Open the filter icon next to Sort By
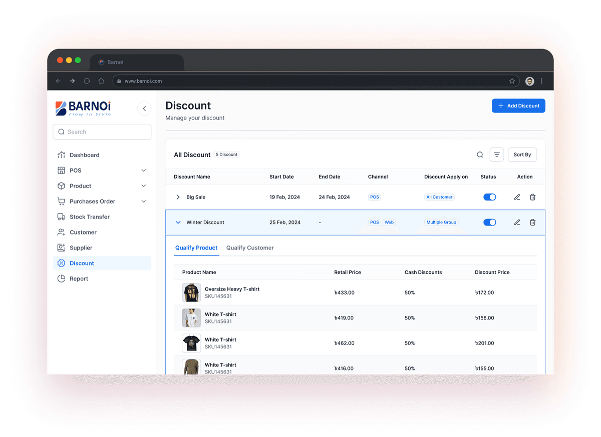Image resolution: width=601 pixels, height=437 pixels. click(496, 155)
